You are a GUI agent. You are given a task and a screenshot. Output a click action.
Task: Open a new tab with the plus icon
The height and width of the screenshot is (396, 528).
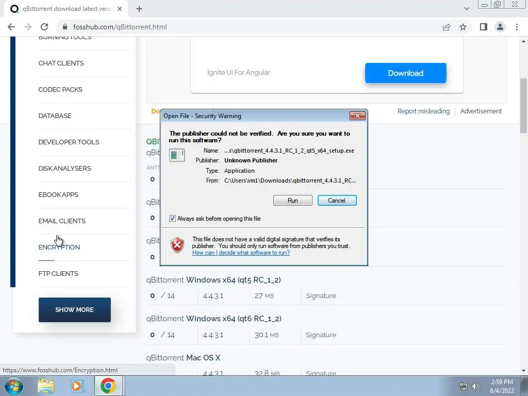pyautogui.click(x=139, y=9)
